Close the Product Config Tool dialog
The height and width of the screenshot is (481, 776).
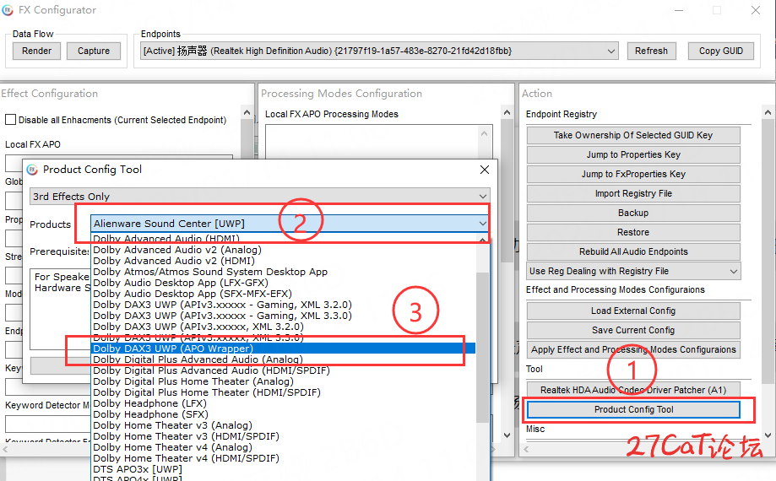point(485,170)
